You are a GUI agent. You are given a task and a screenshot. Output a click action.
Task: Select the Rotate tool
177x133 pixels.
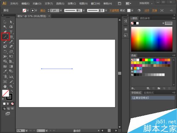coord(5,52)
